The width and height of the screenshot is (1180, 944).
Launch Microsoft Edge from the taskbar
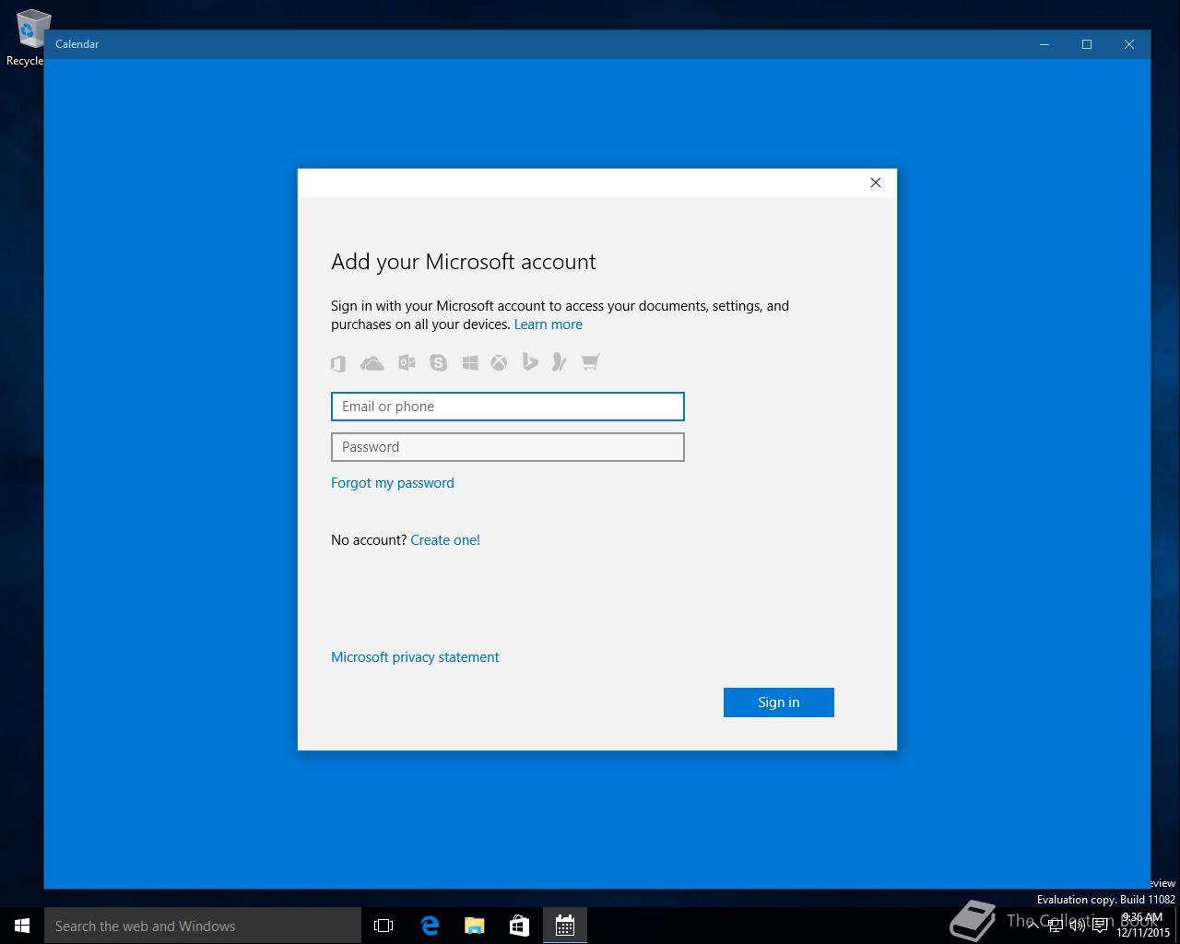coord(430,926)
